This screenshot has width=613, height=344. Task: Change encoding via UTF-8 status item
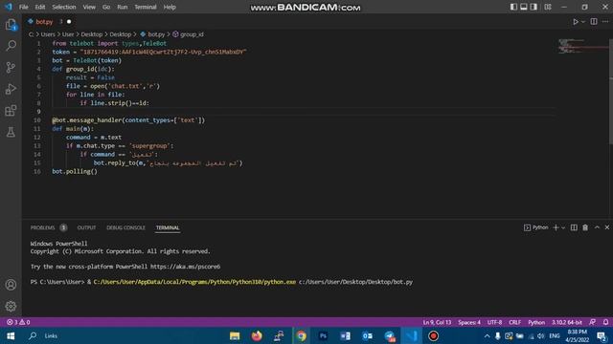click(494, 322)
